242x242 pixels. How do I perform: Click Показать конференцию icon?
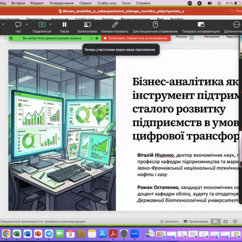click(x=201, y=24)
